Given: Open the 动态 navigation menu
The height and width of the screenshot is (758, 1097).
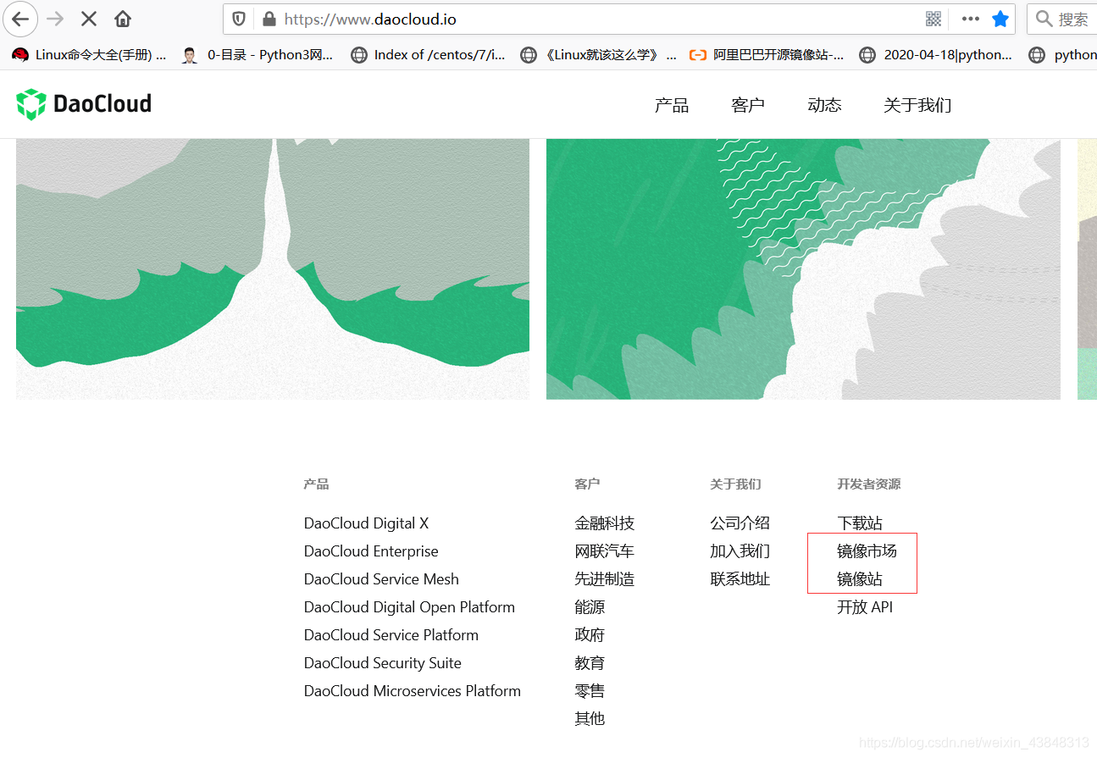Looking at the screenshot, I should (824, 105).
